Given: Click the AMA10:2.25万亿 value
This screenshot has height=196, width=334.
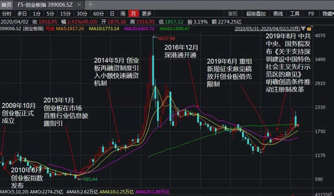Looking at the screenshot, I should click(x=117, y=192).
